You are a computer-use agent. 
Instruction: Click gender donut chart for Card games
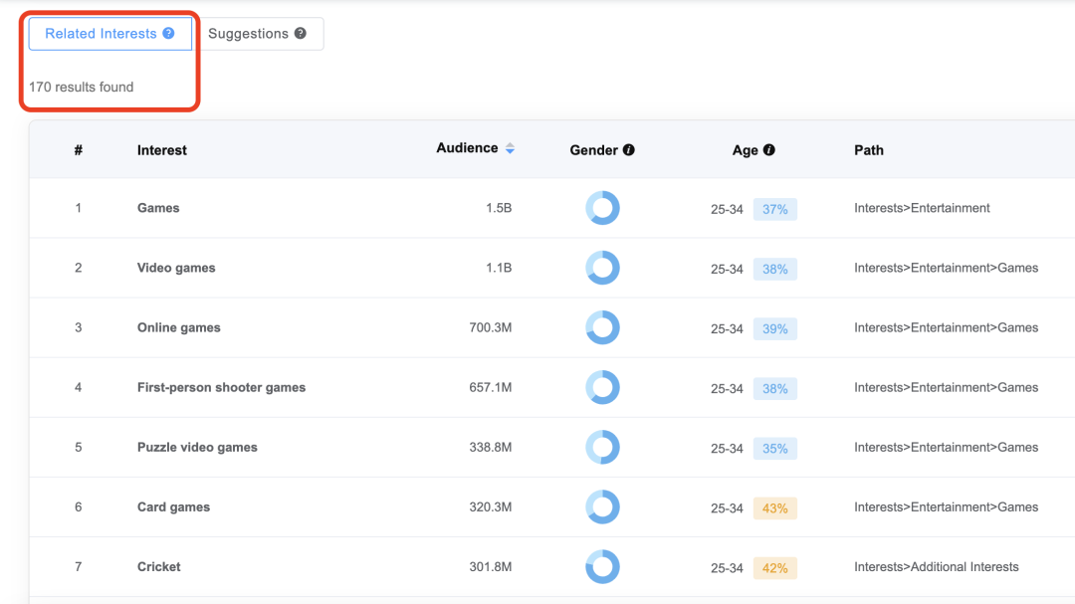pos(602,506)
